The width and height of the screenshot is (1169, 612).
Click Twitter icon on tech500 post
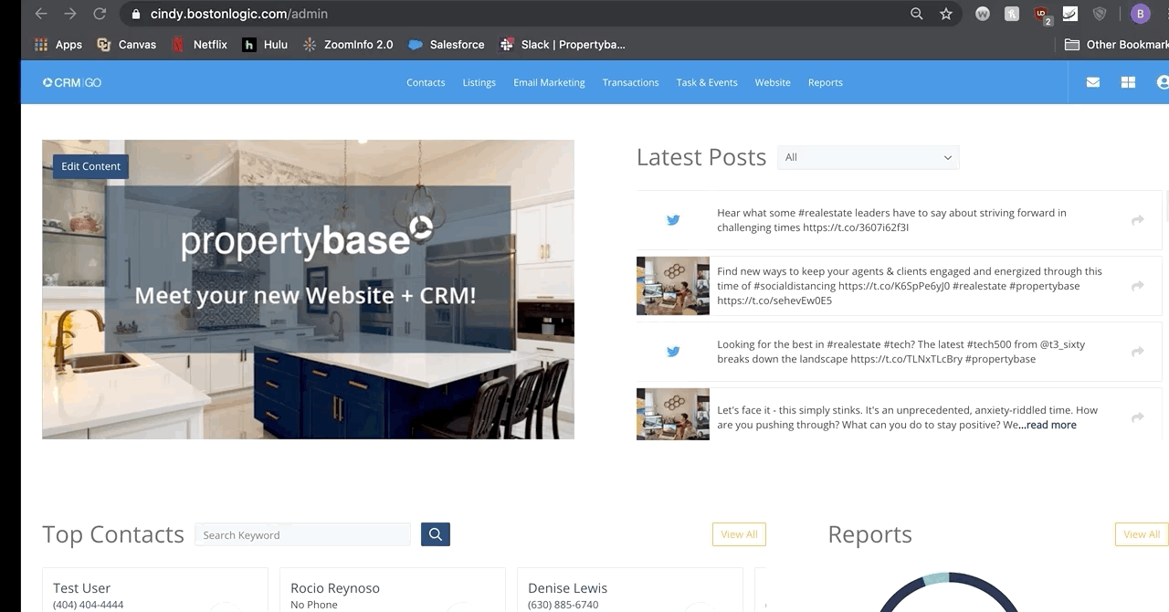[673, 352]
